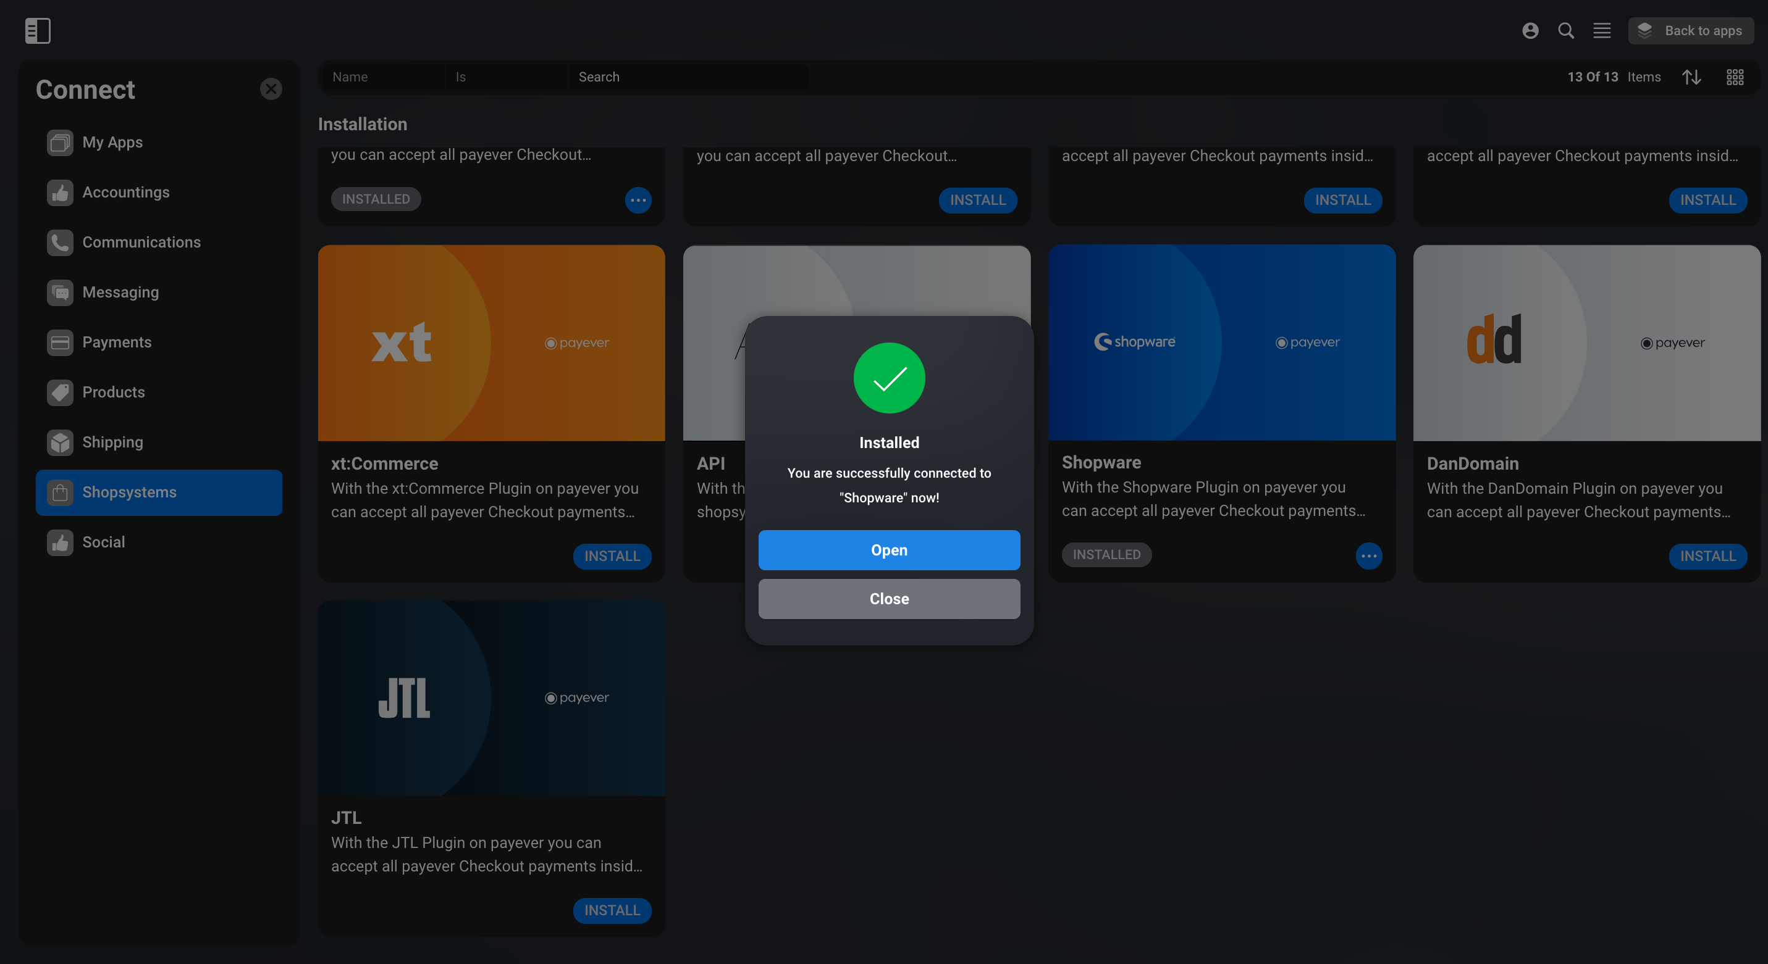Click the Connect panel title
Screen dimensions: 1768x964
point(85,90)
